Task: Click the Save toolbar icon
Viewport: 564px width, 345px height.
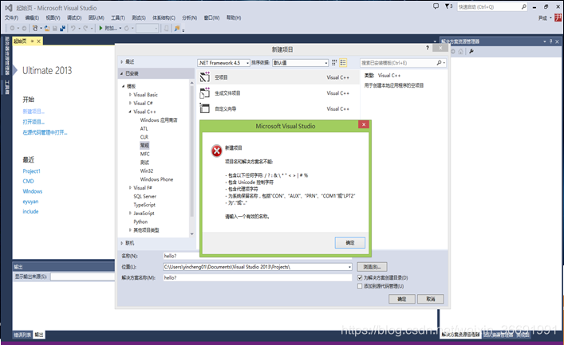Action: tap(55, 28)
